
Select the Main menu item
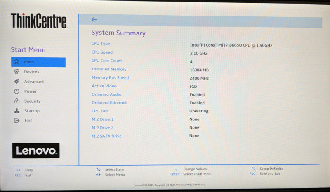[x=38, y=62]
